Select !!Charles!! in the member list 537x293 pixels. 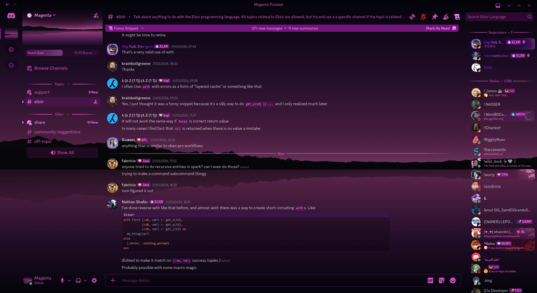[502, 128]
